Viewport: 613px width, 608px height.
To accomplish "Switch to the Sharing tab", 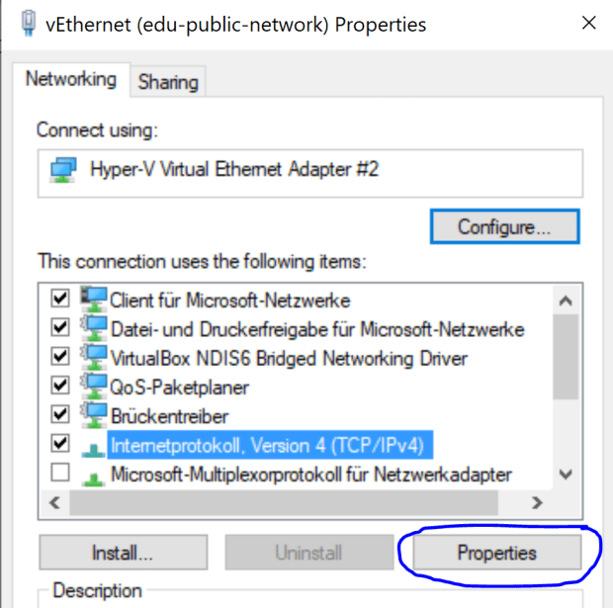I will click(x=168, y=82).
